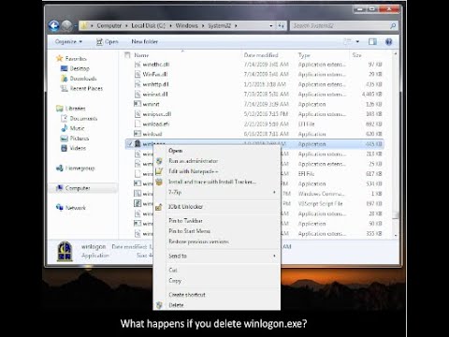Choose Restore previous versions

click(x=198, y=242)
